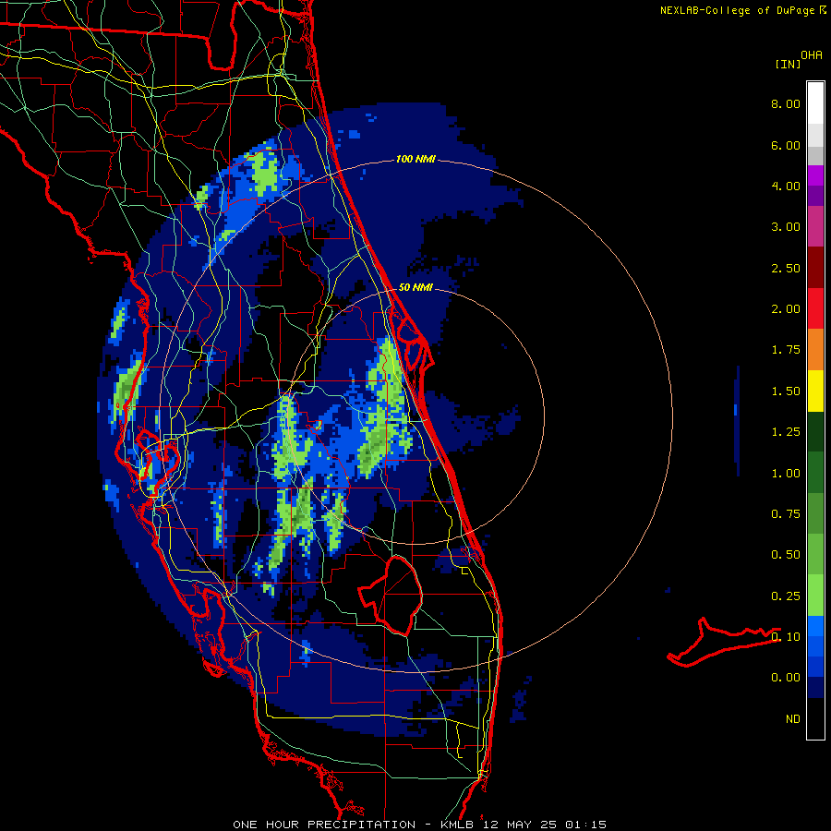Click the 100 NMI range ring label

(x=415, y=159)
